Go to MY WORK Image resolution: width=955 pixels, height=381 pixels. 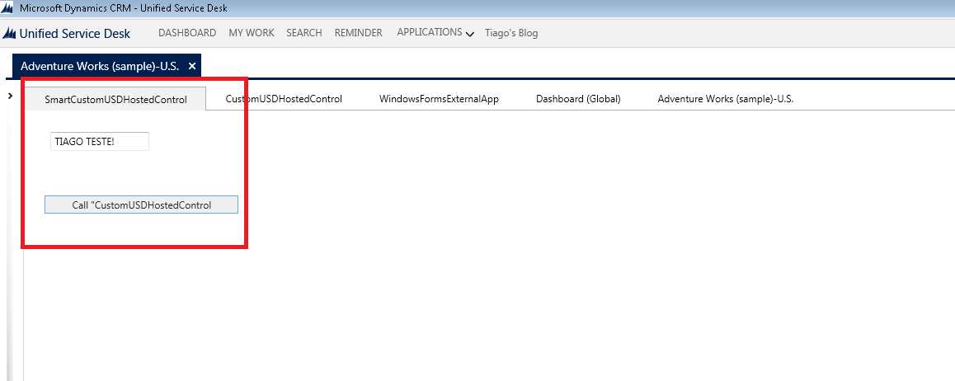coord(251,33)
